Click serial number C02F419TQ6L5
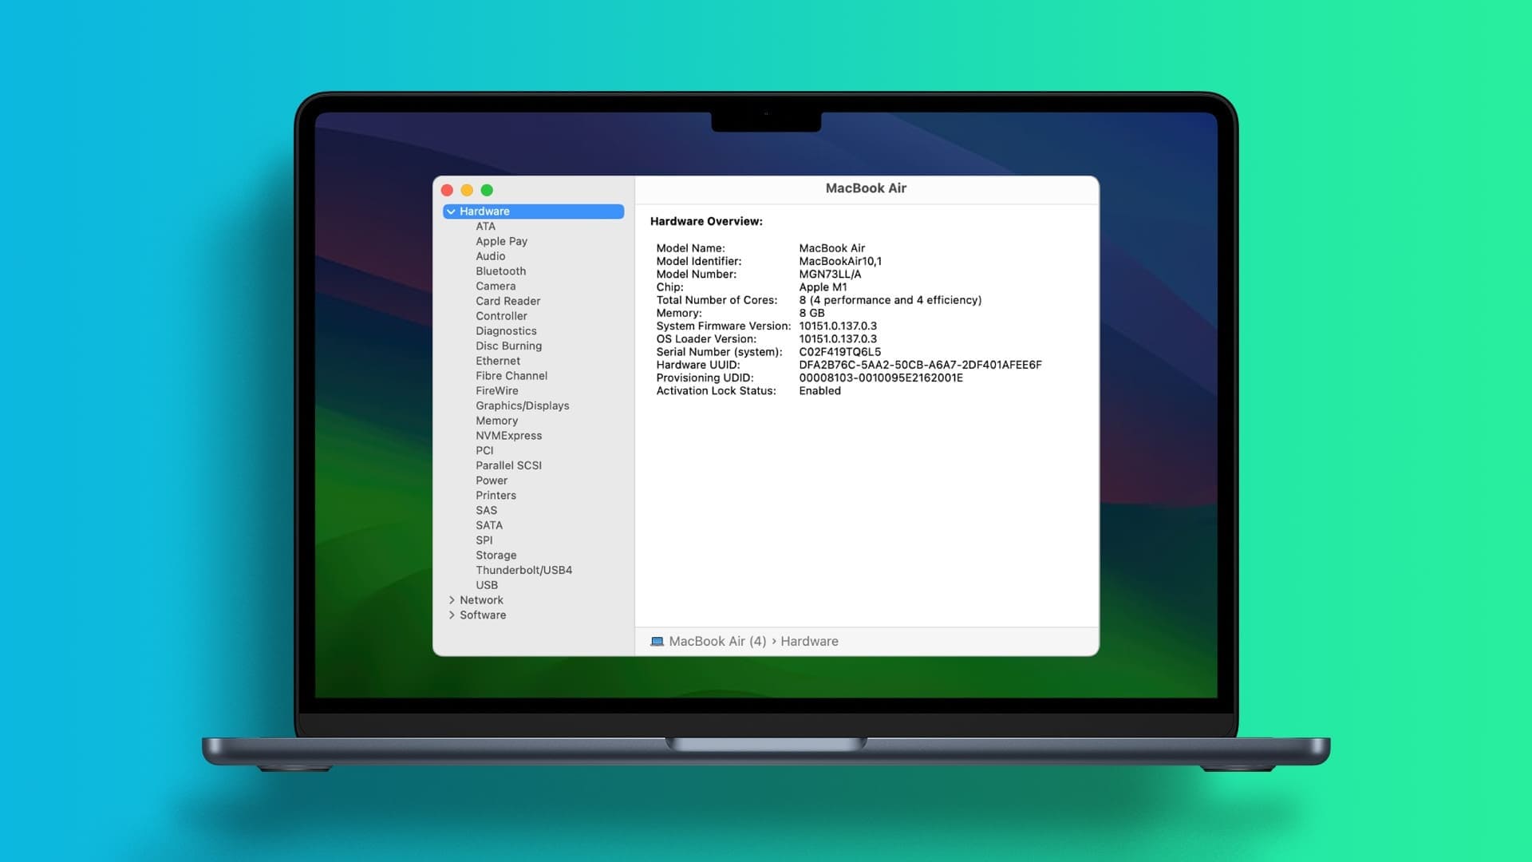 coord(839,352)
